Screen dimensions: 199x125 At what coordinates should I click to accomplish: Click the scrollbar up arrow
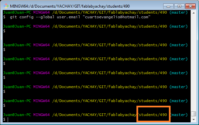(194, 13)
